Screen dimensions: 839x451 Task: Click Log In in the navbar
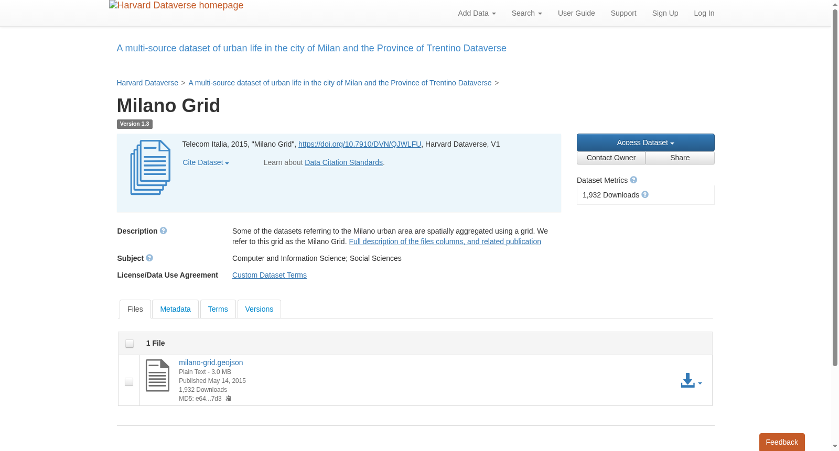pyautogui.click(x=704, y=13)
